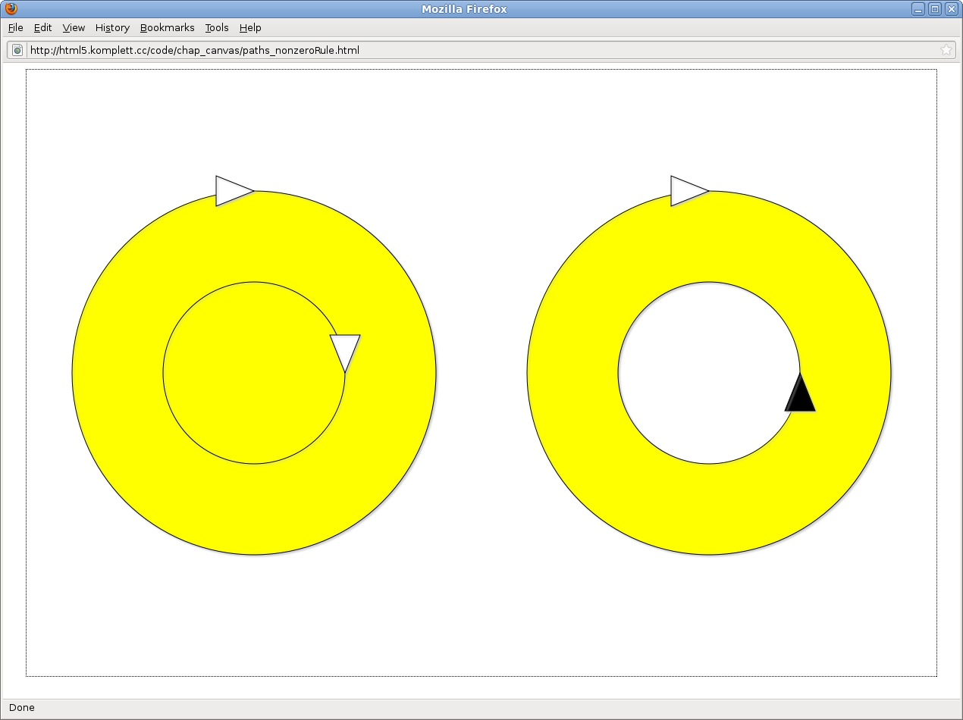Click the Firefox logo in the title bar

coord(11,9)
